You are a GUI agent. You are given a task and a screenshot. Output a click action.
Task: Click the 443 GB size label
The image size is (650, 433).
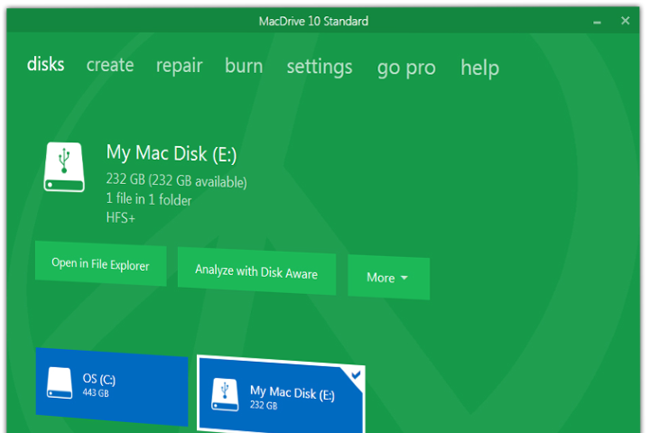point(96,392)
